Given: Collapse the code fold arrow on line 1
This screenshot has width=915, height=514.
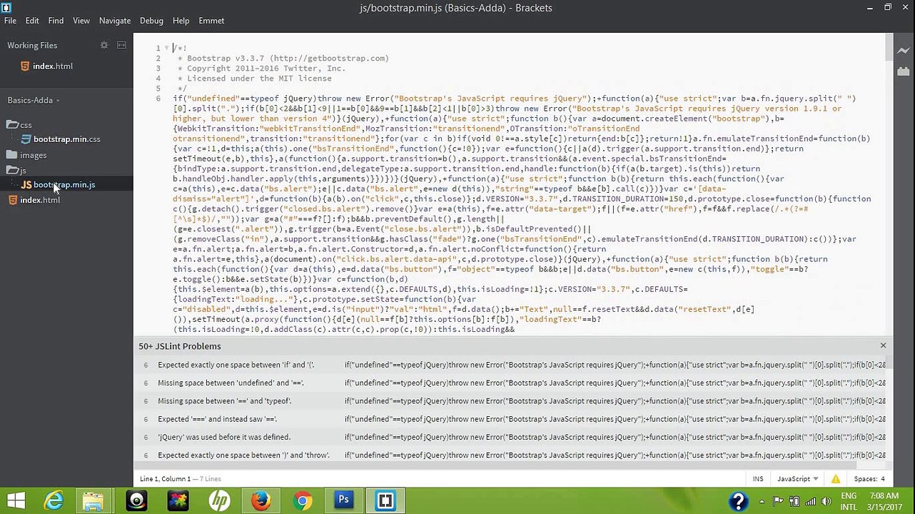Looking at the screenshot, I should [166, 48].
